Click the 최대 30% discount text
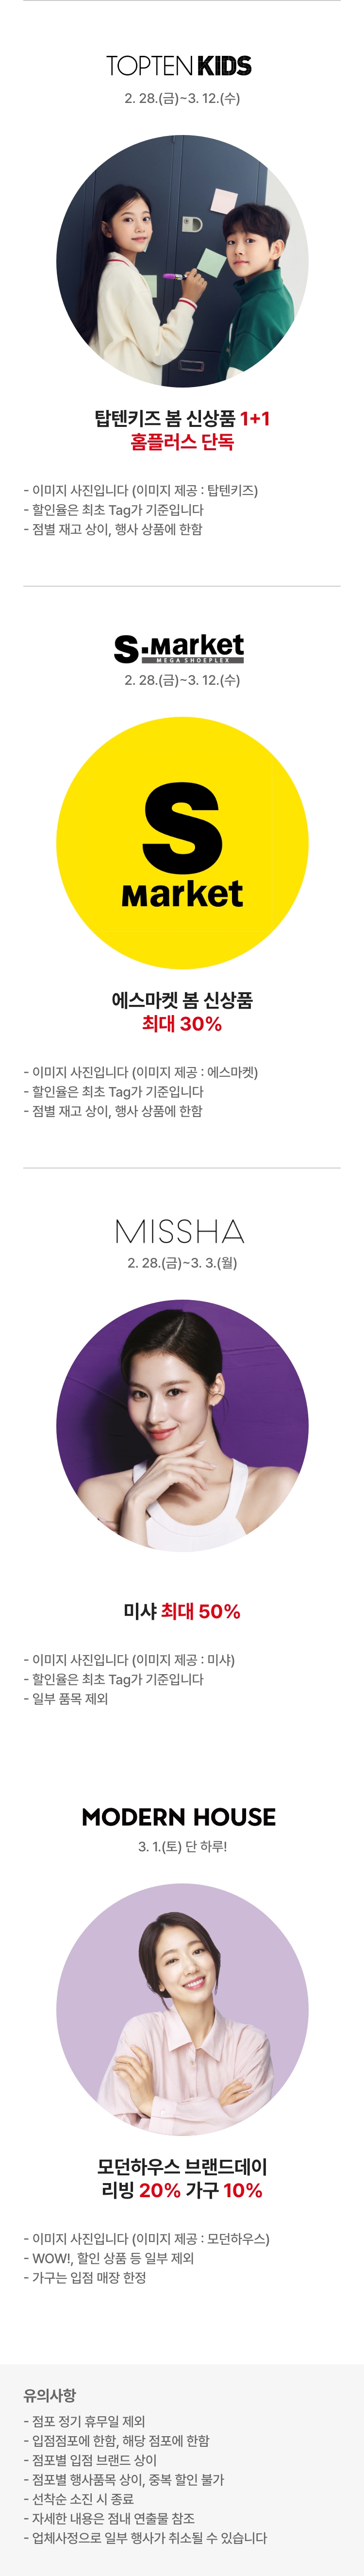 point(182,1024)
